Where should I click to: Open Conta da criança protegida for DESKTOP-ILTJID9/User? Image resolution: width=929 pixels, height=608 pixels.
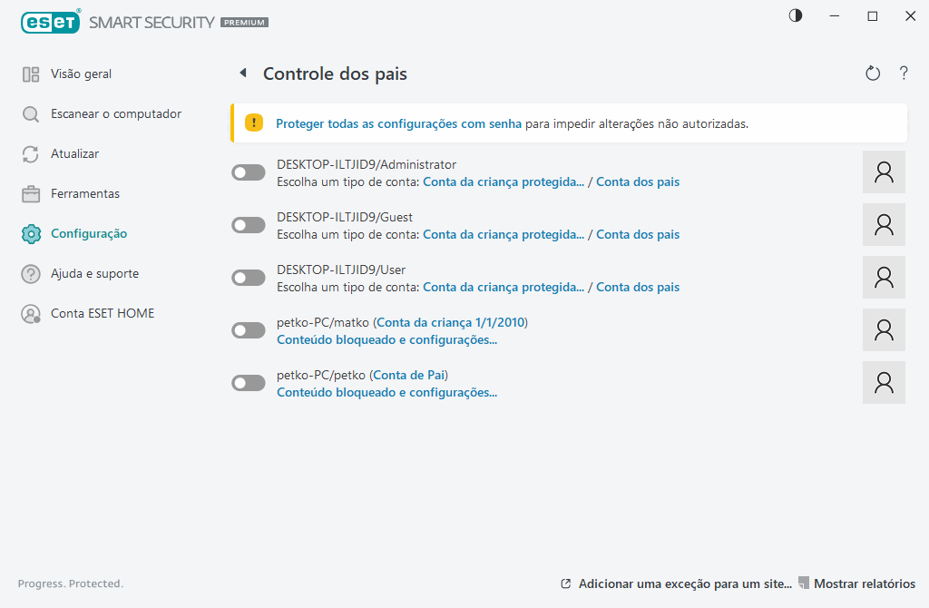(504, 287)
